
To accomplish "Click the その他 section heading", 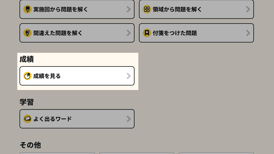I will 30,145.
